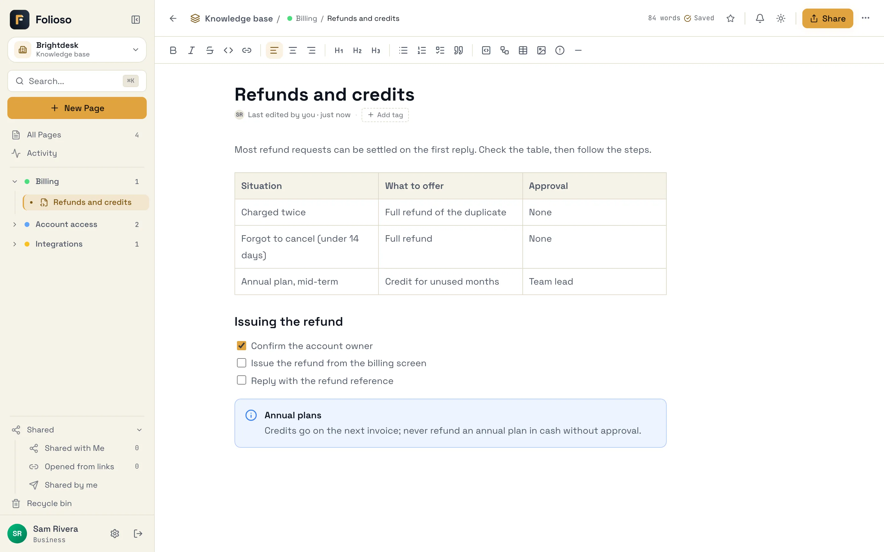This screenshot has width=884, height=552.
Task: Insert a callout block
Action: [560, 50]
